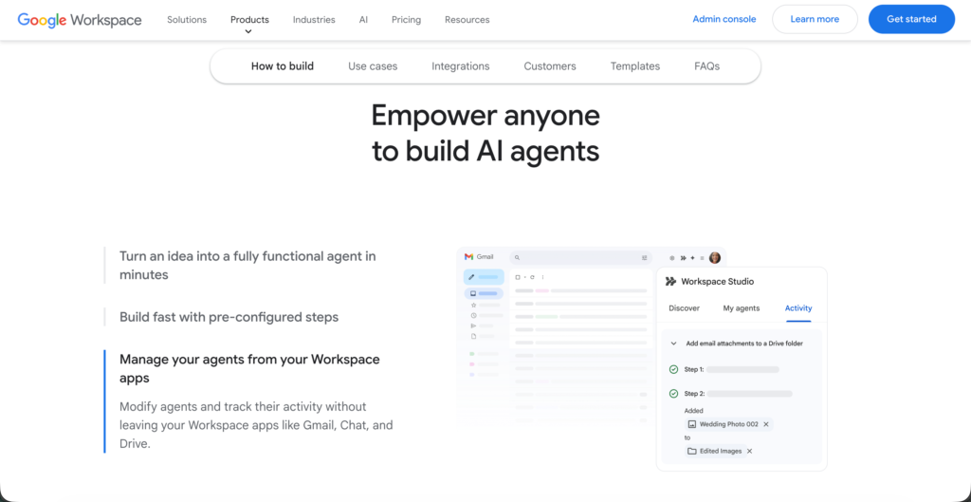Screen dimensions: 971x502
Task: Click the snoozed clock icon in Gmail sidebar
Action: [x=474, y=315]
